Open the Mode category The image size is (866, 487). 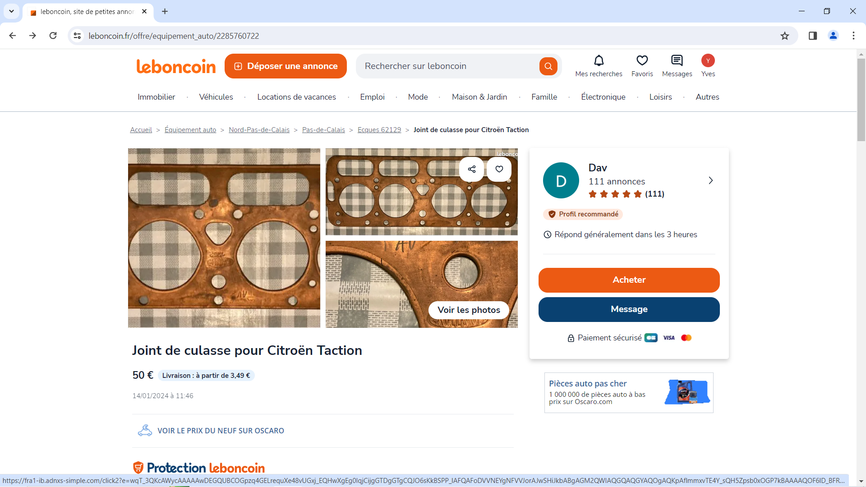point(418,97)
